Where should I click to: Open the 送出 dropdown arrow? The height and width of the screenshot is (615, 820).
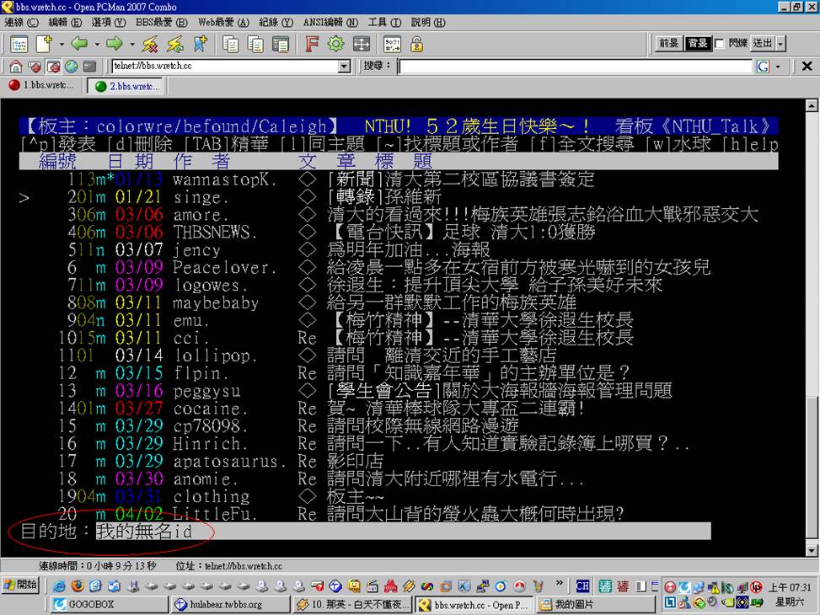click(x=780, y=44)
